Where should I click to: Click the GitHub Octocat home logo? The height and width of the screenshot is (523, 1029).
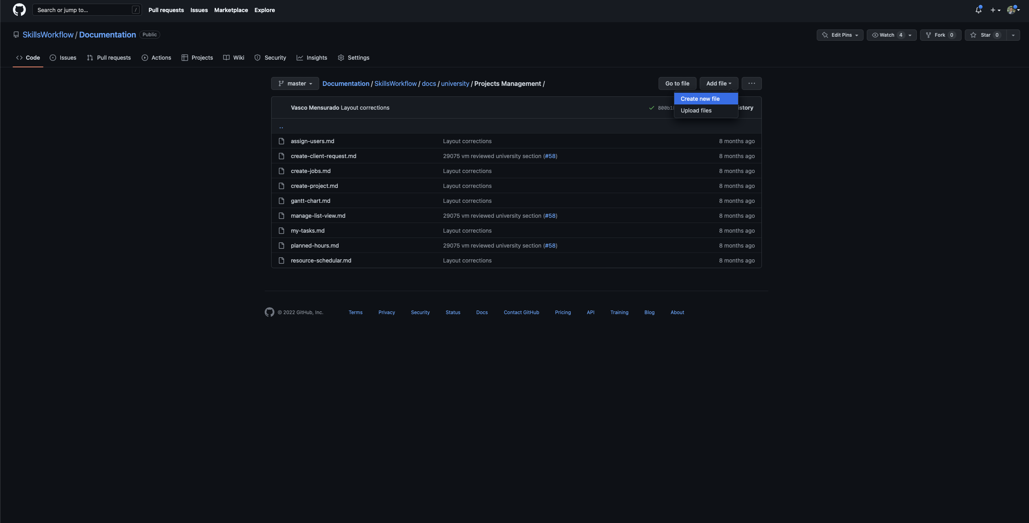[x=19, y=10]
